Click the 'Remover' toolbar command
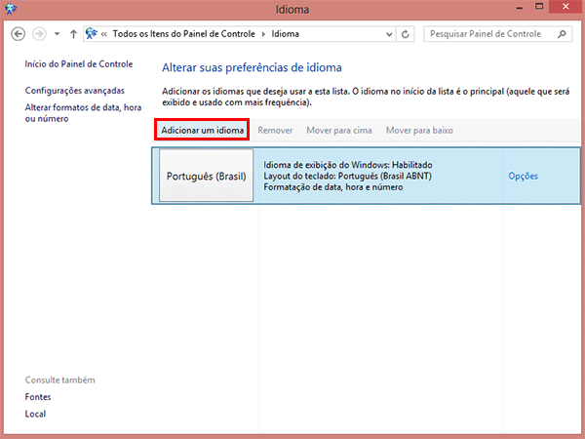This screenshot has height=439, width=585. point(275,131)
